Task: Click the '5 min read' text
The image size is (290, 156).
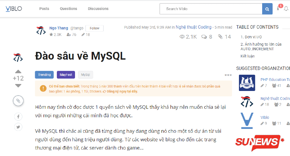Action: (223, 27)
